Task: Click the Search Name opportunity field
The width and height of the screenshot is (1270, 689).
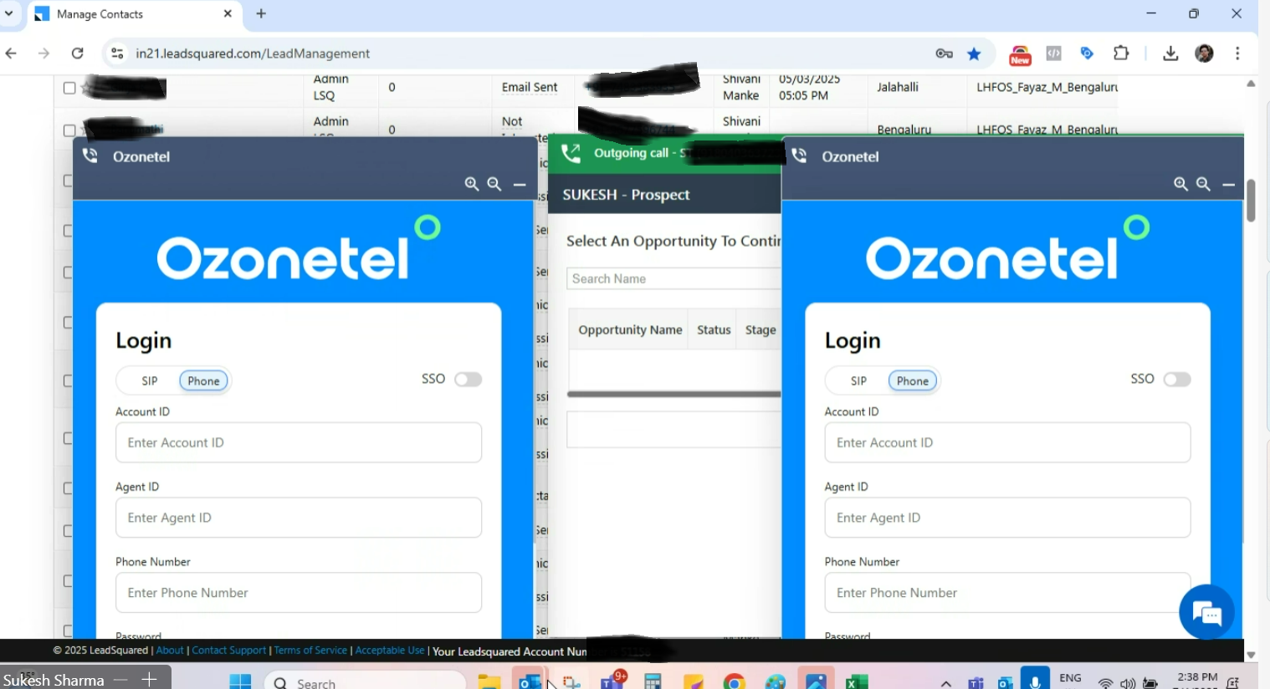Action: (673, 278)
